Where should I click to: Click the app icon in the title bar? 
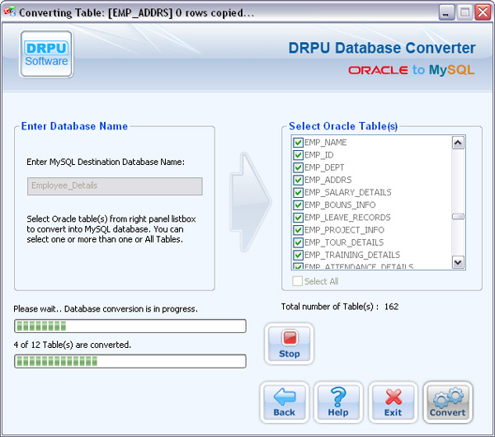pos(9,12)
